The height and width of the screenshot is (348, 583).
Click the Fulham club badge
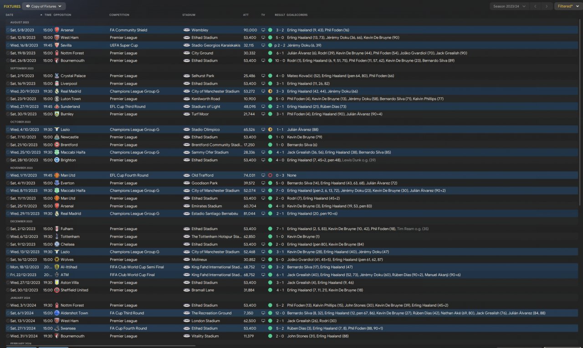pyautogui.click(x=56, y=229)
